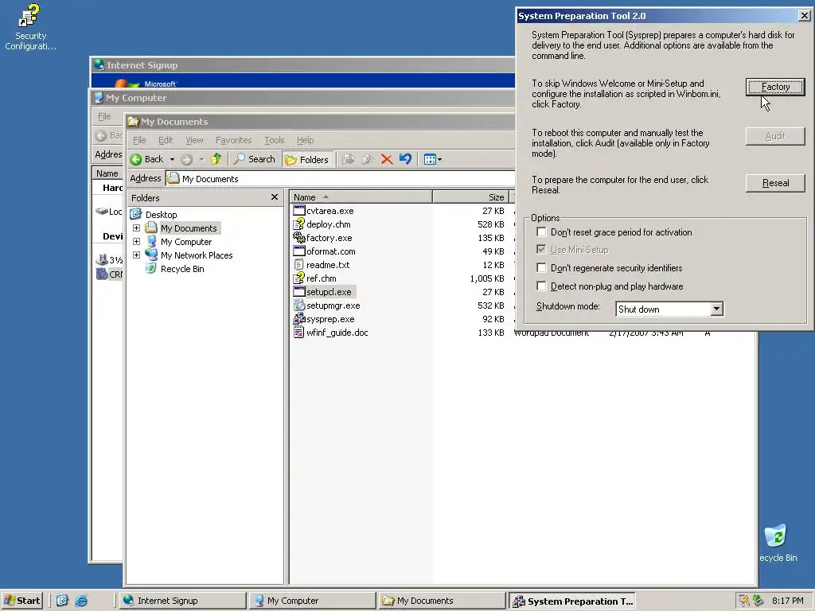Select ref.chm help file icon

(x=299, y=278)
